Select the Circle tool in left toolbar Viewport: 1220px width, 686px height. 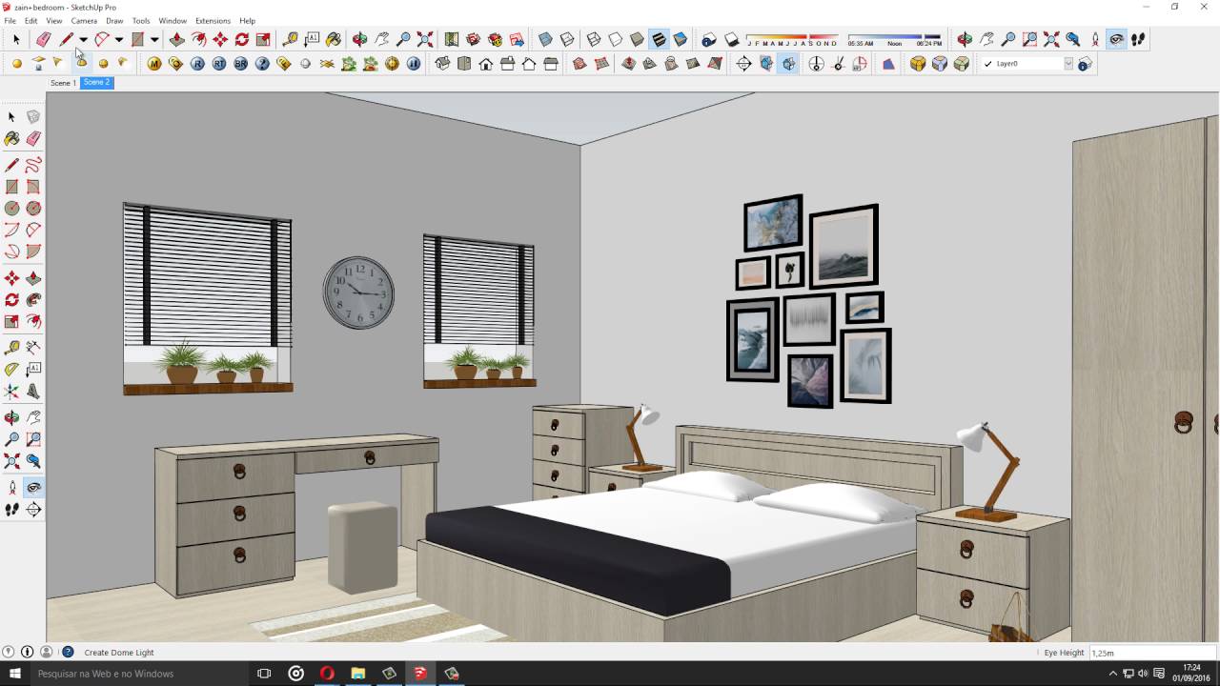[x=11, y=209]
